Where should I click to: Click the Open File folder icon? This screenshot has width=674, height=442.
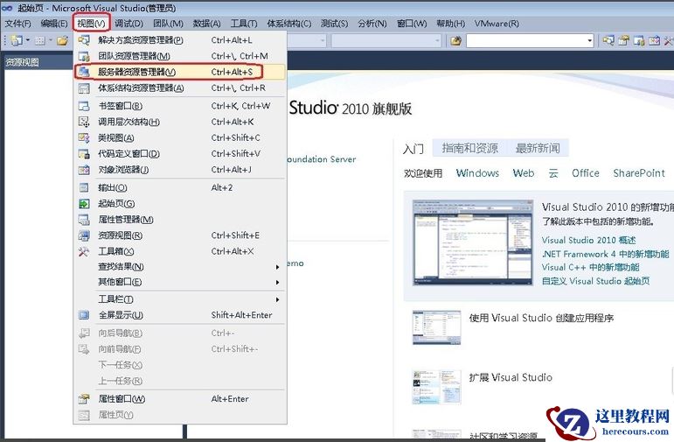[63, 41]
